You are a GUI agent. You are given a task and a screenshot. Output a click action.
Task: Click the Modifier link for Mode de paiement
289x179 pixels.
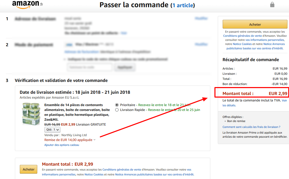tap(201, 44)
